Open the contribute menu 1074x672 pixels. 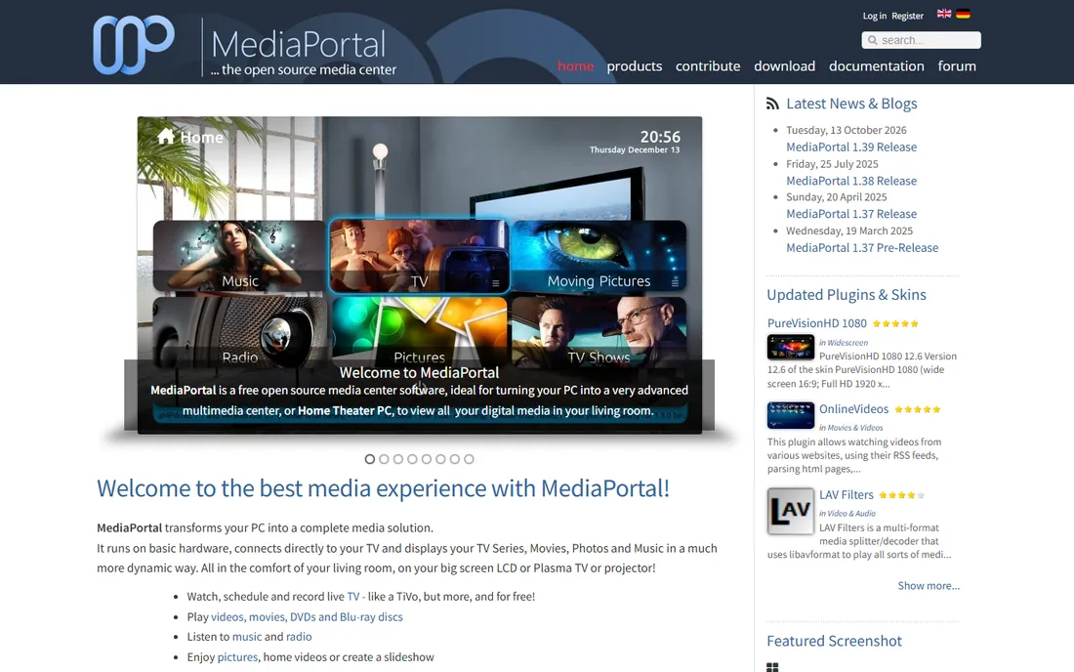click(708, 65)
